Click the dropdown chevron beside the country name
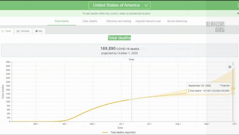This screenshot has width=239, height=135. point(146,6)
